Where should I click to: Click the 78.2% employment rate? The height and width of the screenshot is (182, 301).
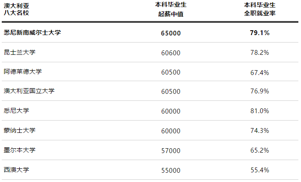point(259,53)
